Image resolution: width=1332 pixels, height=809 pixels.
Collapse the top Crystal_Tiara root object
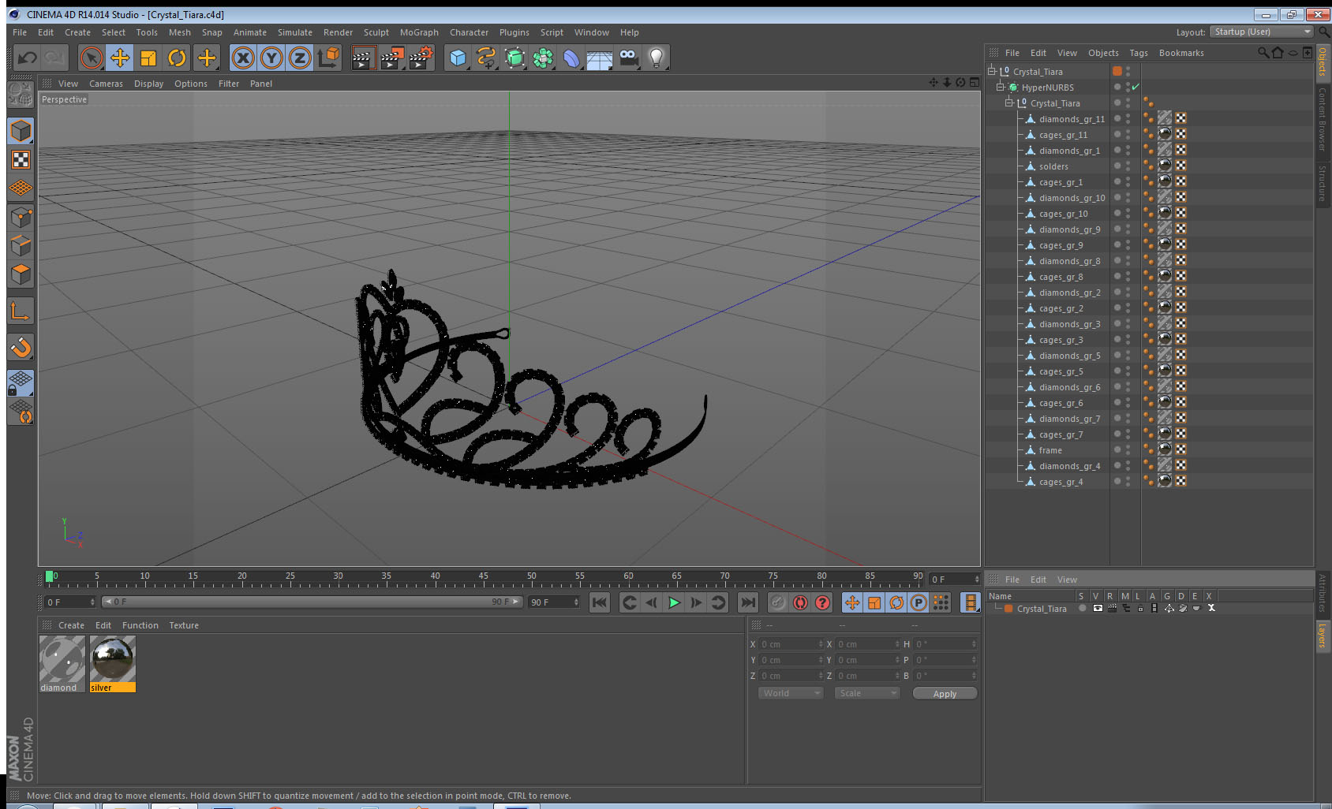(x=992, y=71)
